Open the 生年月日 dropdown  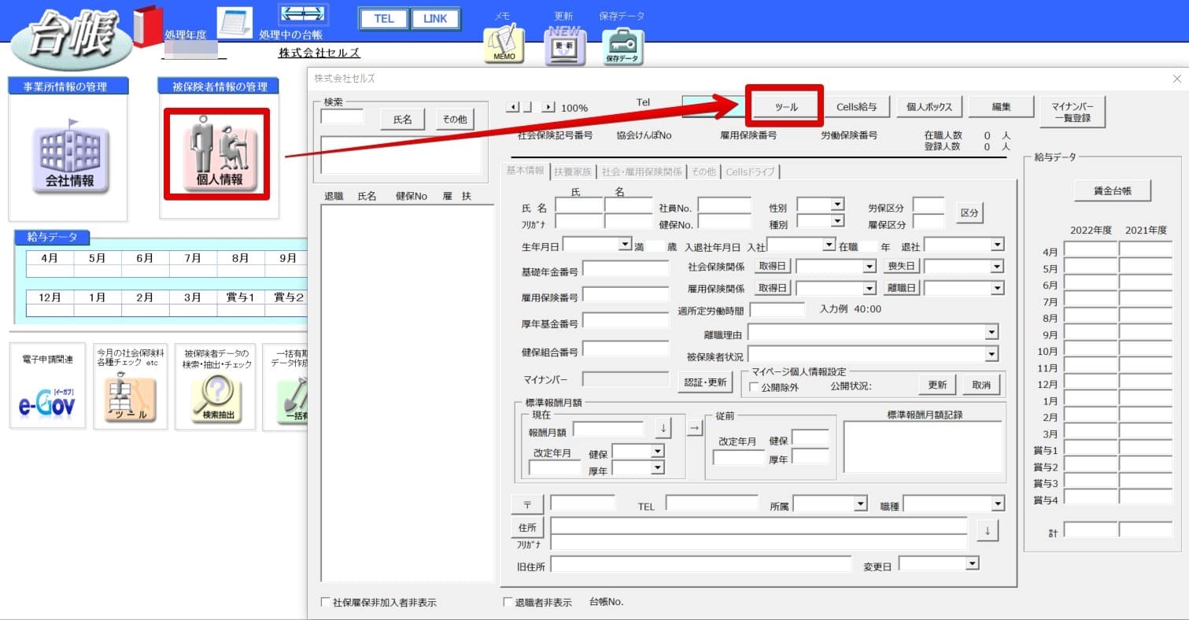[626, 245]
